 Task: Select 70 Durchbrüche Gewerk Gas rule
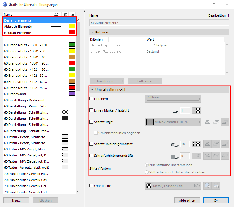pyautogui.click(x=39, y=180)
